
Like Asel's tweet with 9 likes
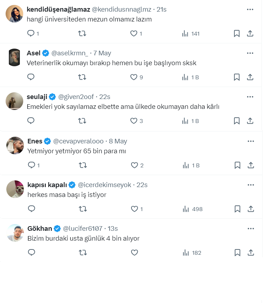134,77
